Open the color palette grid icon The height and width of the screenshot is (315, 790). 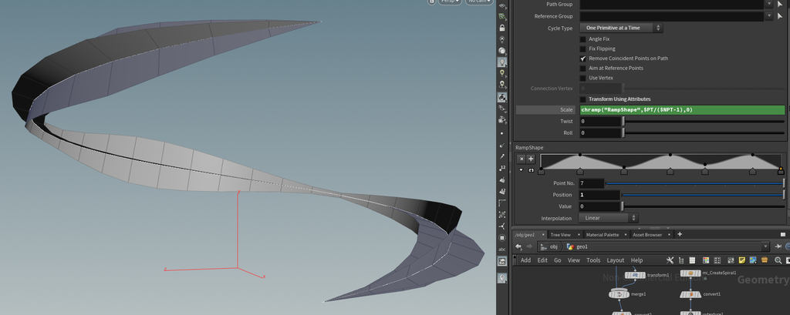(x=705, y=260)
